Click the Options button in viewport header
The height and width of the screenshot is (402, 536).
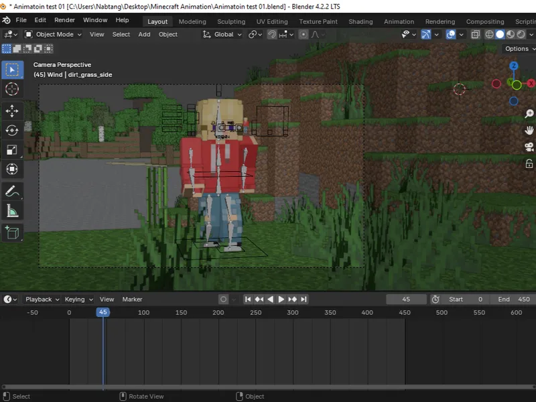518,49
